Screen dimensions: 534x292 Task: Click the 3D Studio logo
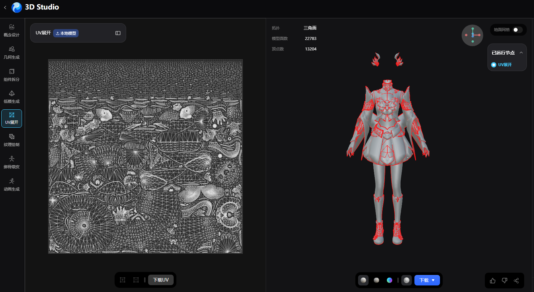point(17,7)
